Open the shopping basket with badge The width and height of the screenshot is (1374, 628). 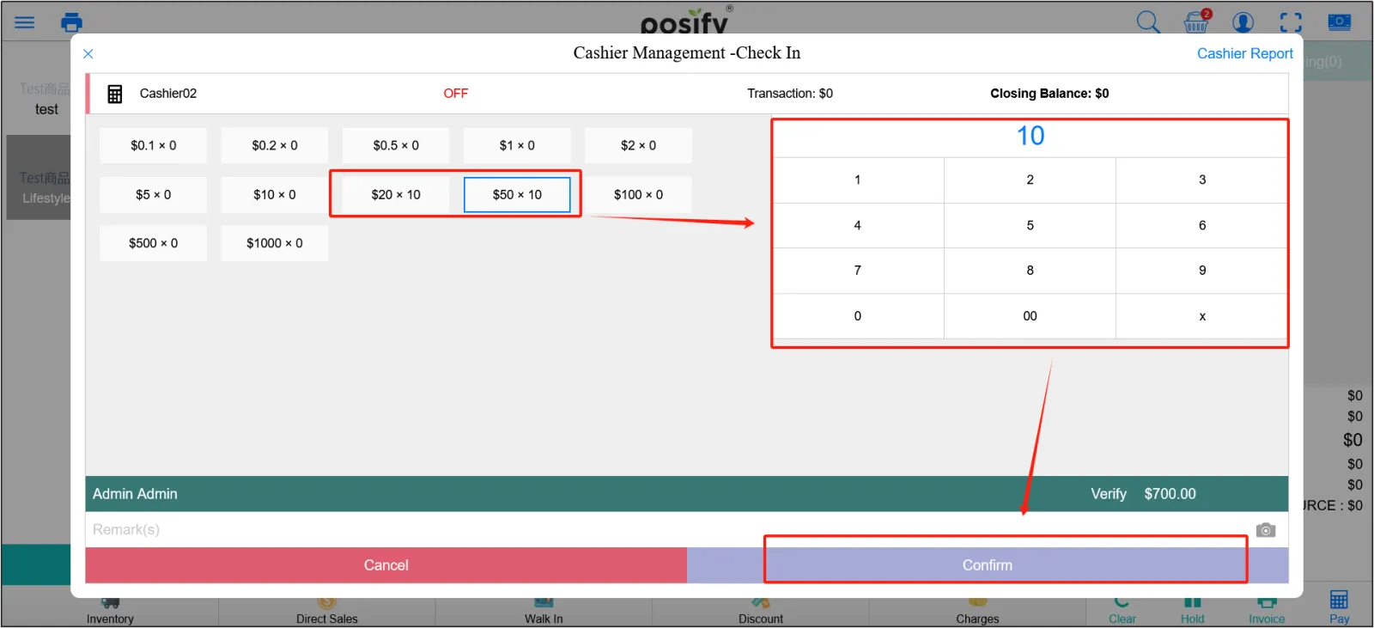click(x=1196, y=21)
